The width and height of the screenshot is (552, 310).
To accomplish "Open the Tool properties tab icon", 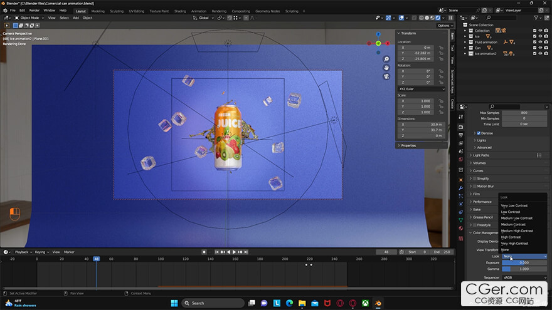I will (x=461, y=117).
